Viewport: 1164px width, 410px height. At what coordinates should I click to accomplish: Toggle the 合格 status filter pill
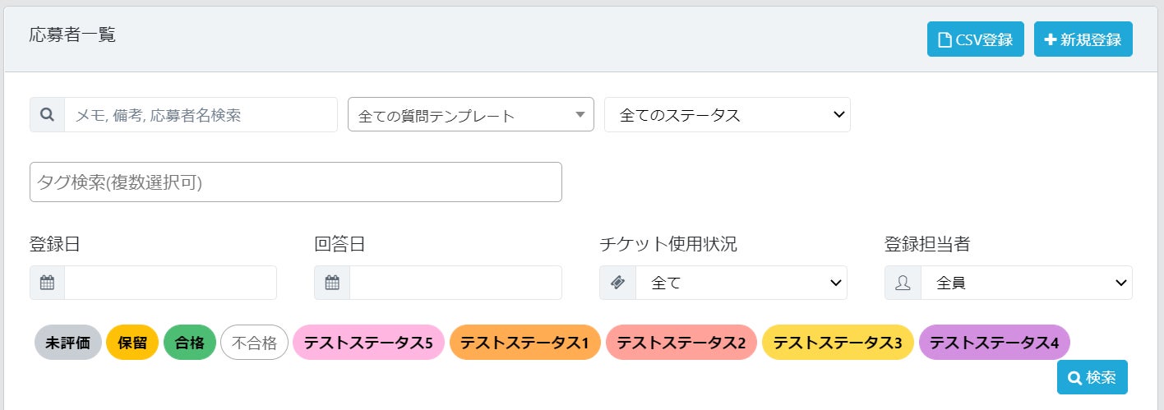tap(190, 343)
